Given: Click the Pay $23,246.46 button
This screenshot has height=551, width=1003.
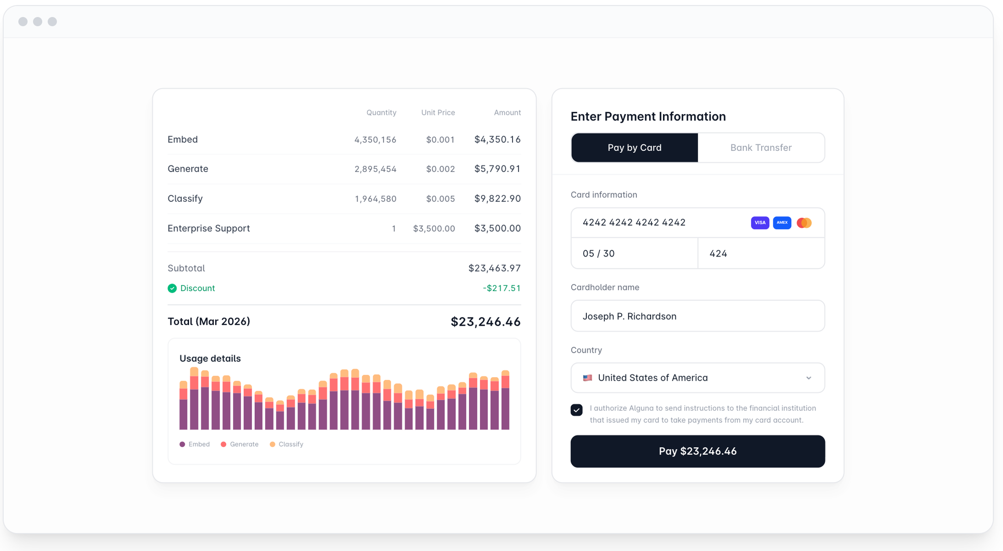Looking at the screenshot, I should [698, 451].
